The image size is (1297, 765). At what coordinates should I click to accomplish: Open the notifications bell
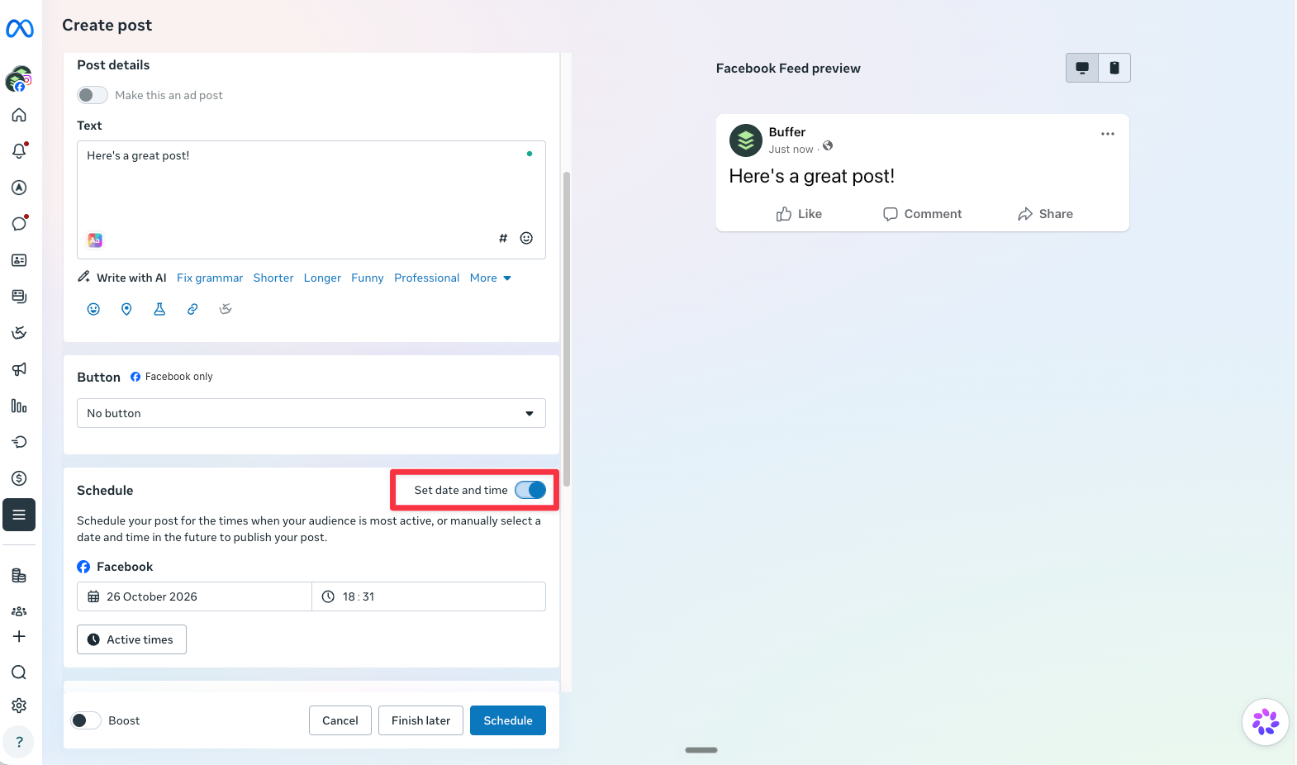(x=19, y=151)
